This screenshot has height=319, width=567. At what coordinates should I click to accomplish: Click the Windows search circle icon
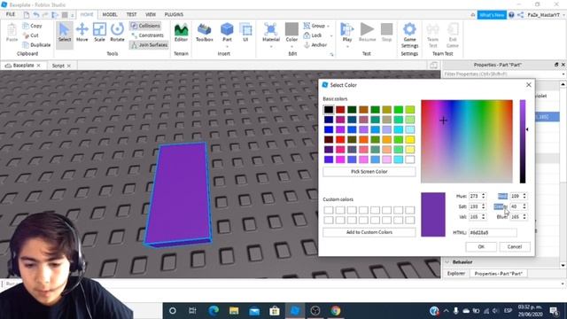pyautogui.click(x=173, y=311)
